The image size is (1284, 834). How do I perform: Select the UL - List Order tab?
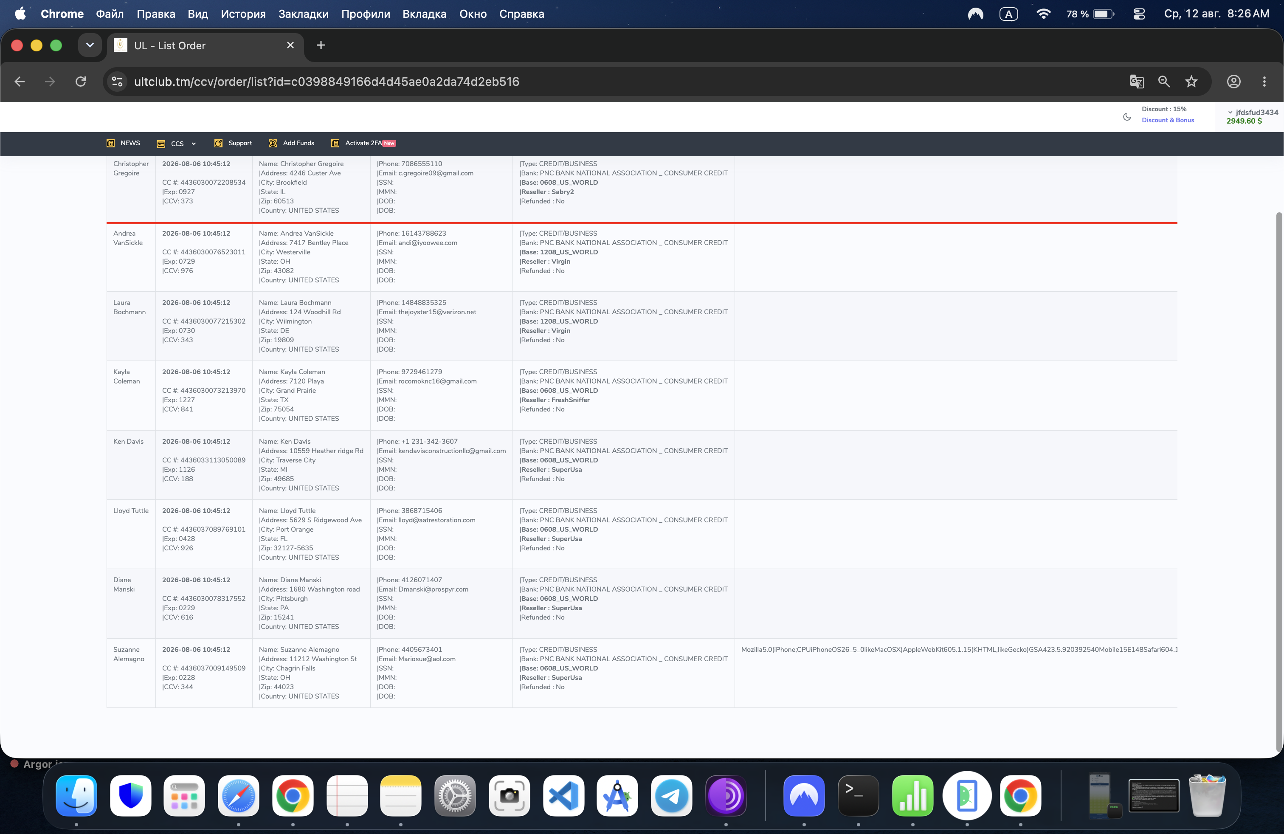click(x=205, y=45)
